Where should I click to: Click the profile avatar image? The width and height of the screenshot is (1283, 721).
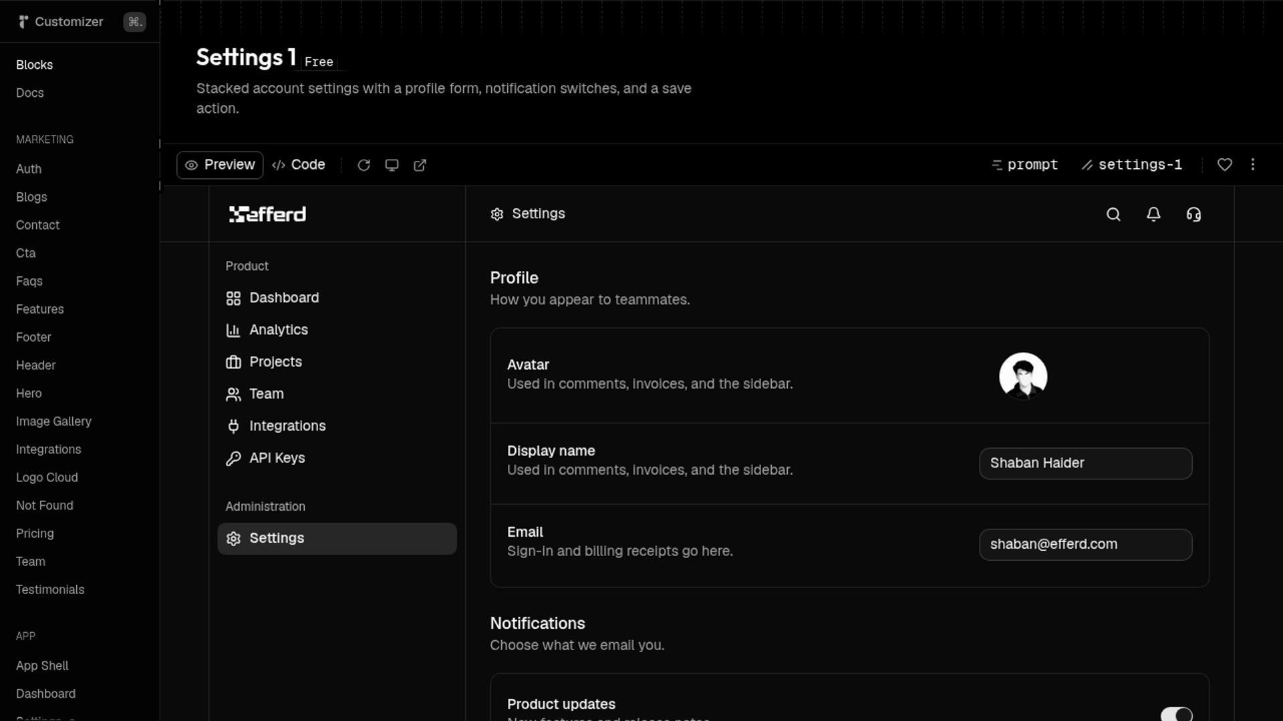(1023, 376)
